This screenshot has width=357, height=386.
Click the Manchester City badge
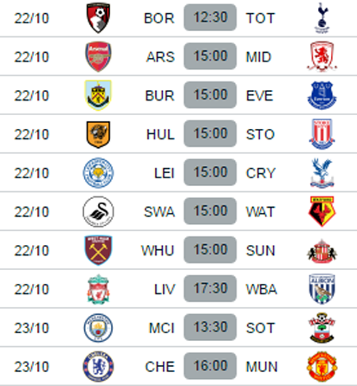pos(98,328)
